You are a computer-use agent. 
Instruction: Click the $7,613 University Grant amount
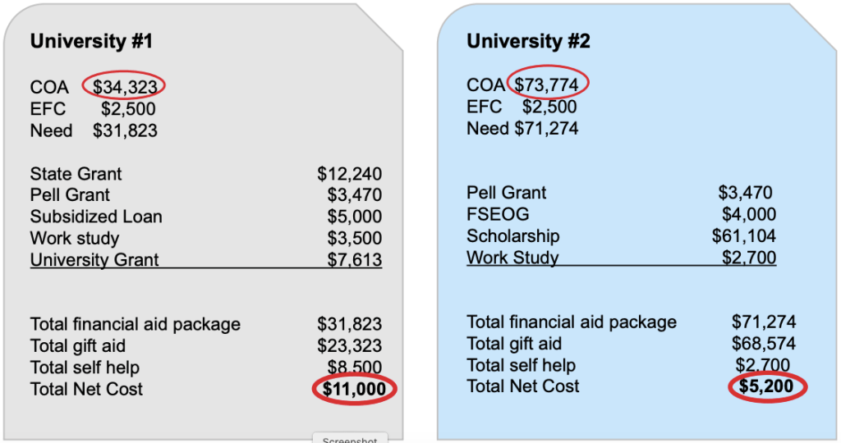click(x=354, y=260)
